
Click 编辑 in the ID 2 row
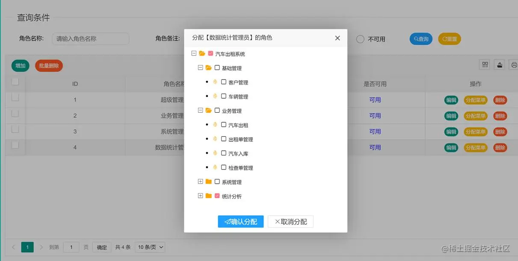451,116
